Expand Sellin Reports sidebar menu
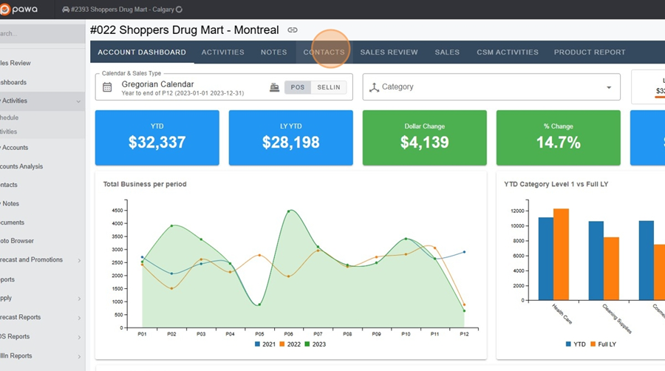The image size is (665, 371). point(79,356)
